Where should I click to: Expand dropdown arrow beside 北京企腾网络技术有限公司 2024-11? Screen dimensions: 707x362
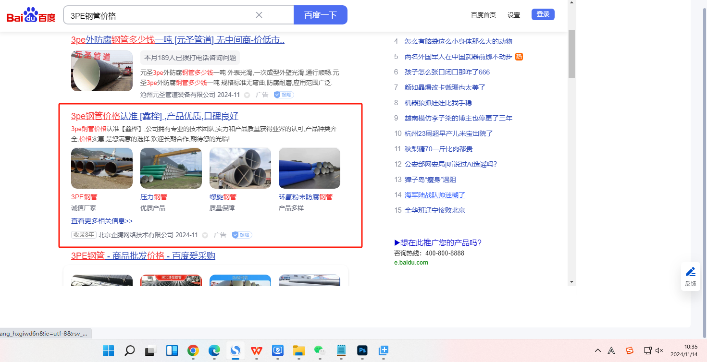pyautogui.click(x=205, y=235)
